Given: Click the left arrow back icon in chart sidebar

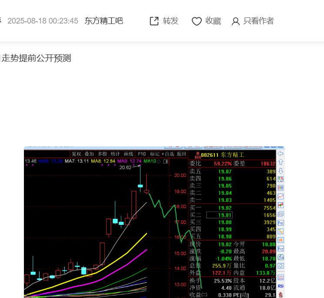Looking at the screenshot, I should pos(281,153).
